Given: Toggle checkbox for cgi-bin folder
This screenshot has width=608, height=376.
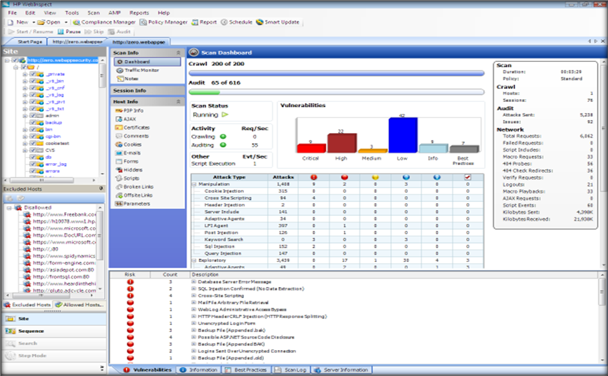Looking at the screenshot, I should (x=33, y=137).
